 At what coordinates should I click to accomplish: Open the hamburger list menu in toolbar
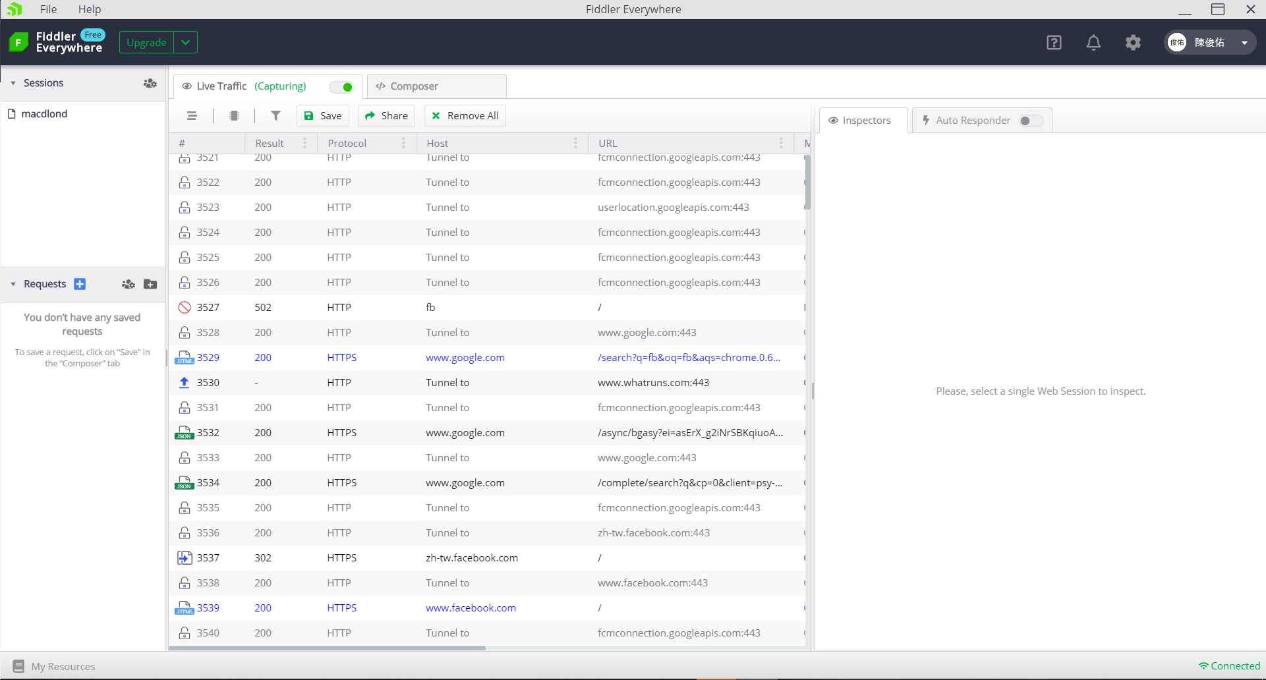(x=192, y=116)
